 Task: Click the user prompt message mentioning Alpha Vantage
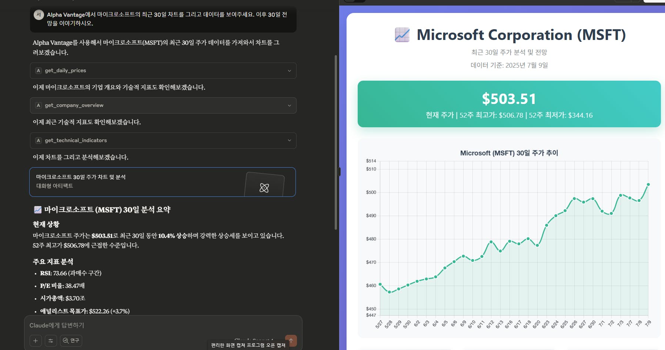coord(163,19)
